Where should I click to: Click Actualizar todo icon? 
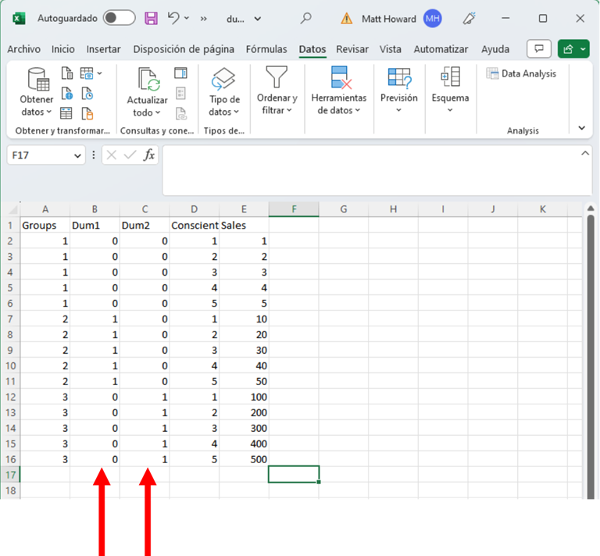[x=148, y=80]
